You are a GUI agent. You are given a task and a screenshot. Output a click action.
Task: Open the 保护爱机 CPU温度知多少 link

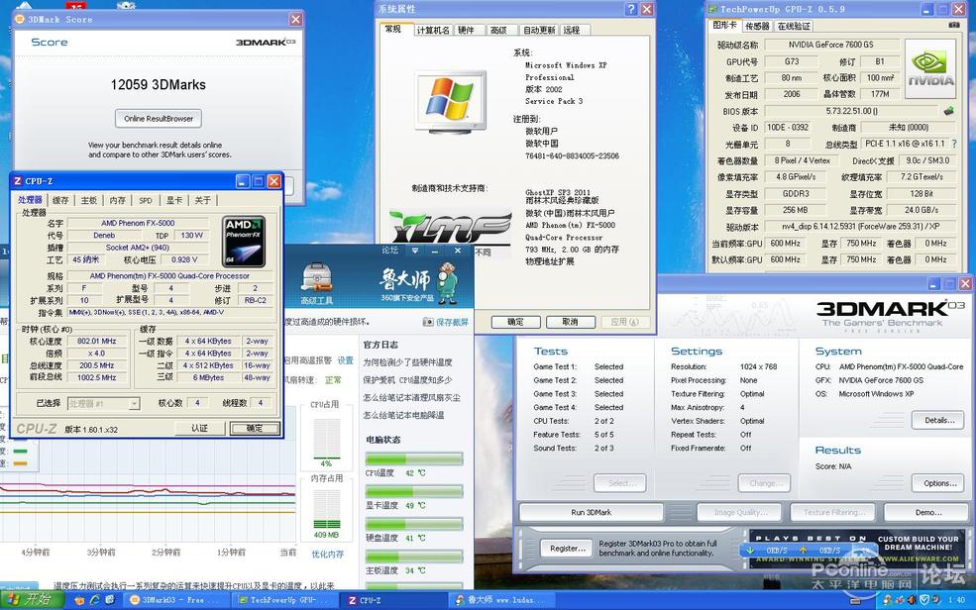[407, 380]
